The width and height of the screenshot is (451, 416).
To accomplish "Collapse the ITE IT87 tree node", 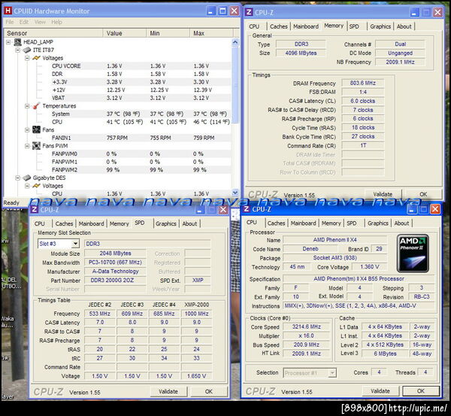I will coord(17,50).
